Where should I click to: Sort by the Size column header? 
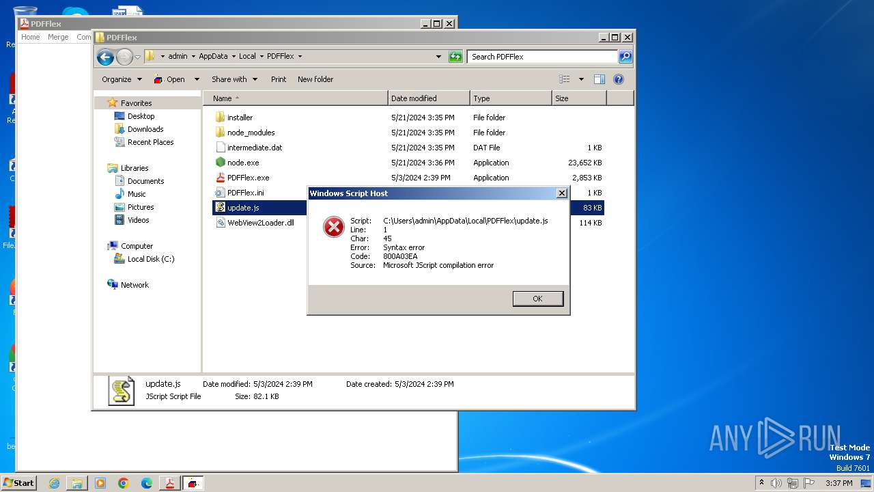click(579, 98)
